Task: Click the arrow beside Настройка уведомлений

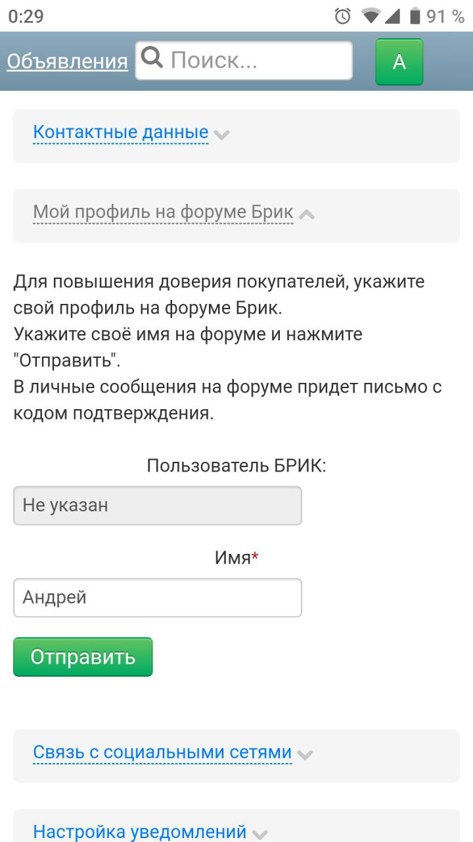Action: (260, 834)
